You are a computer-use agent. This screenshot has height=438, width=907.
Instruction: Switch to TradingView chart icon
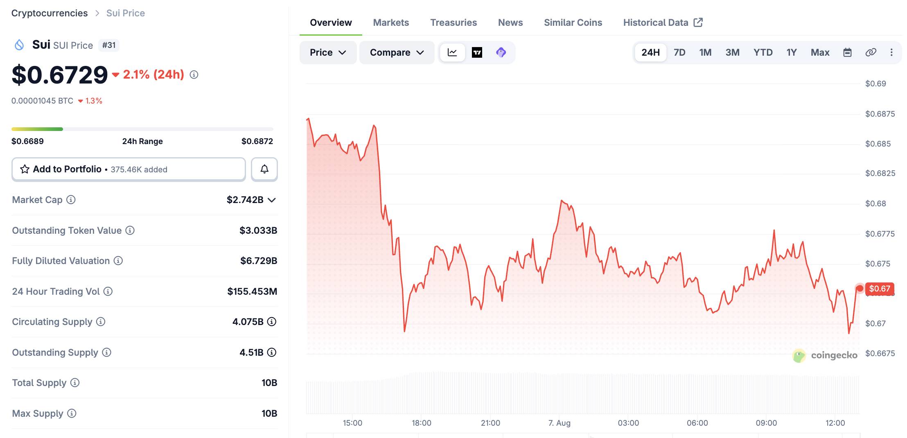pyautogui.click(x=477, y=52)
